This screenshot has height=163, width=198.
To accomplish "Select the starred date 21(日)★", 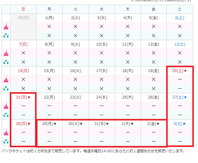I will click(23, 97).
